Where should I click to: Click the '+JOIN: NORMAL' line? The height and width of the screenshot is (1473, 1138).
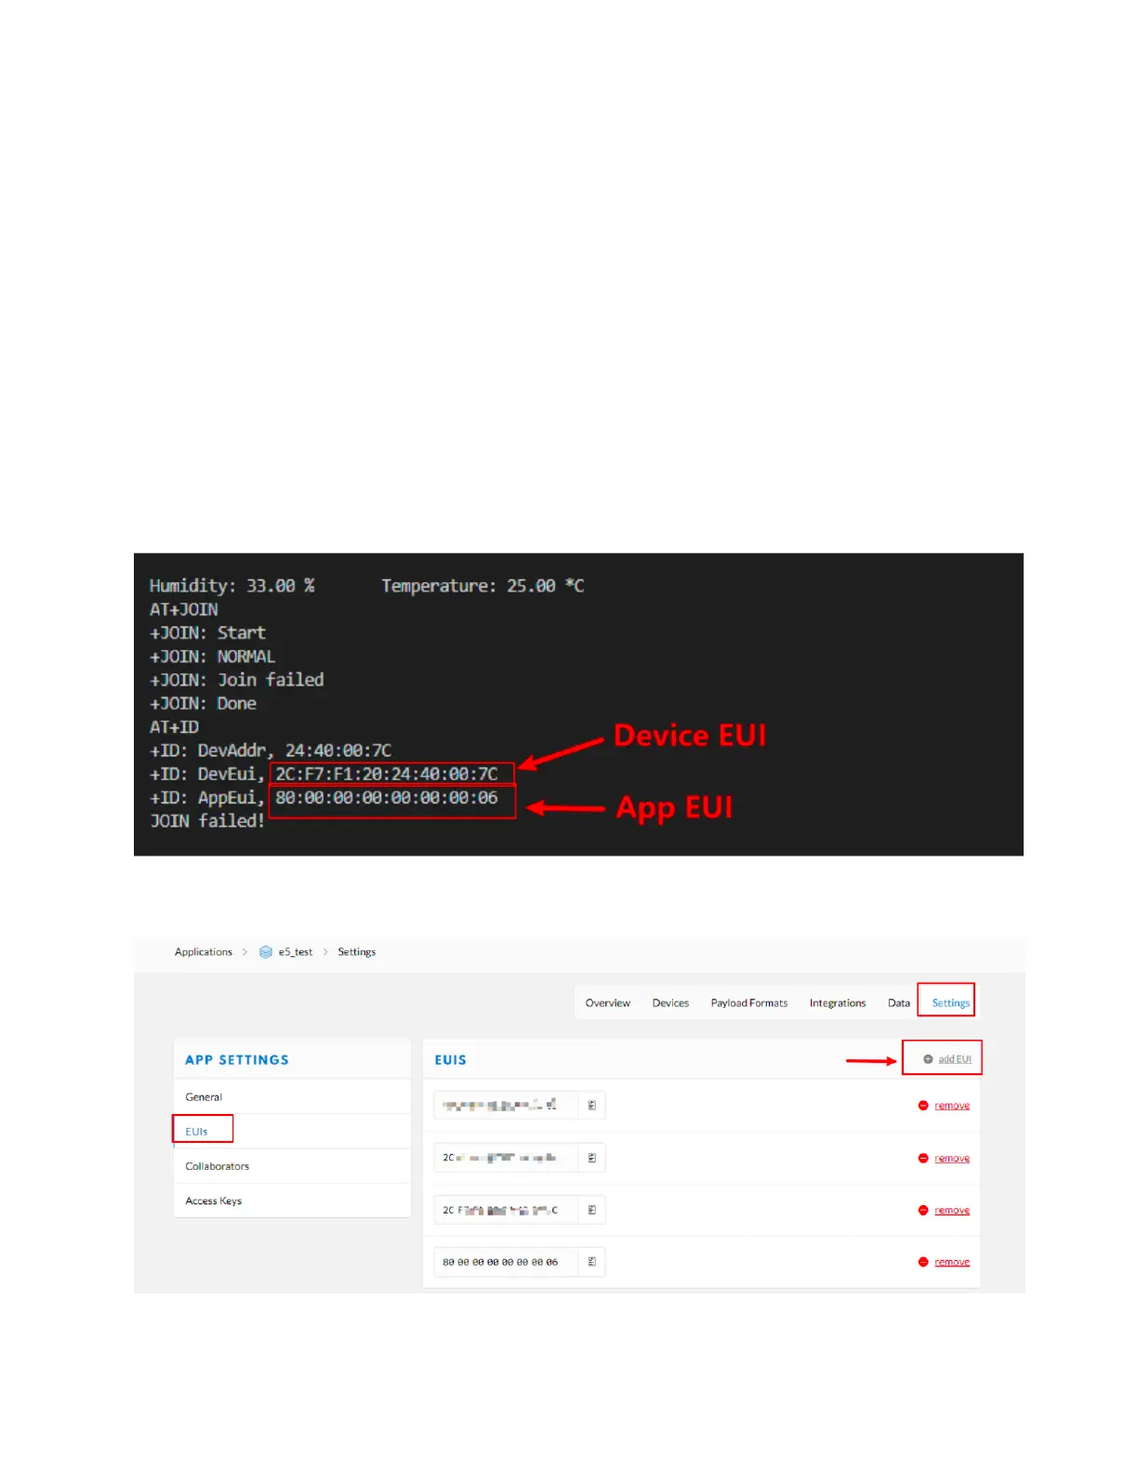click(x=213, y=657)
